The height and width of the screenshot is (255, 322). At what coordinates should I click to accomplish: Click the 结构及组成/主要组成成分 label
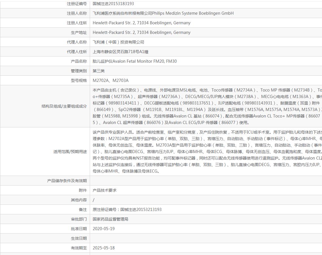click(64, 106)
